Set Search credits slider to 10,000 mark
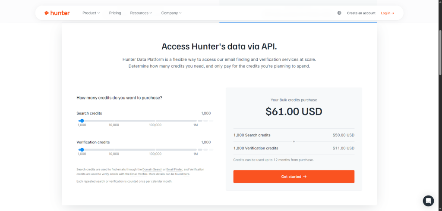Viewport: 442px width, 211px height. coord(114,121)
